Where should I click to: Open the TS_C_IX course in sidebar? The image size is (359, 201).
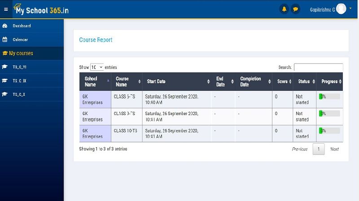[x=19, y=81]
